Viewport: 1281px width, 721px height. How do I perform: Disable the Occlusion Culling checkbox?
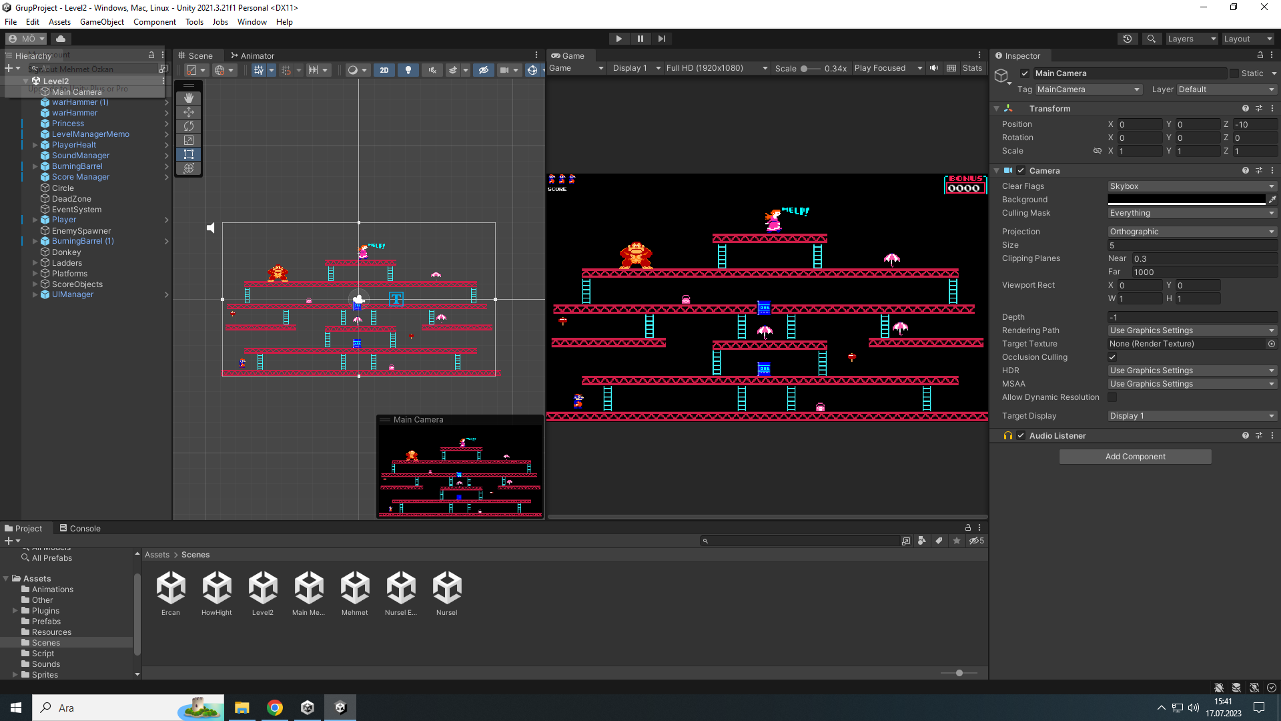coord(1112,357)
